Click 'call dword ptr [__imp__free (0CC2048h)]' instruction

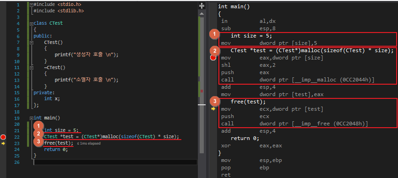294,124
